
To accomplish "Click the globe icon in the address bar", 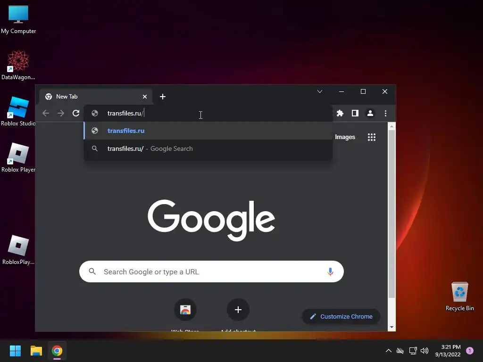I will tap(95, 113).
